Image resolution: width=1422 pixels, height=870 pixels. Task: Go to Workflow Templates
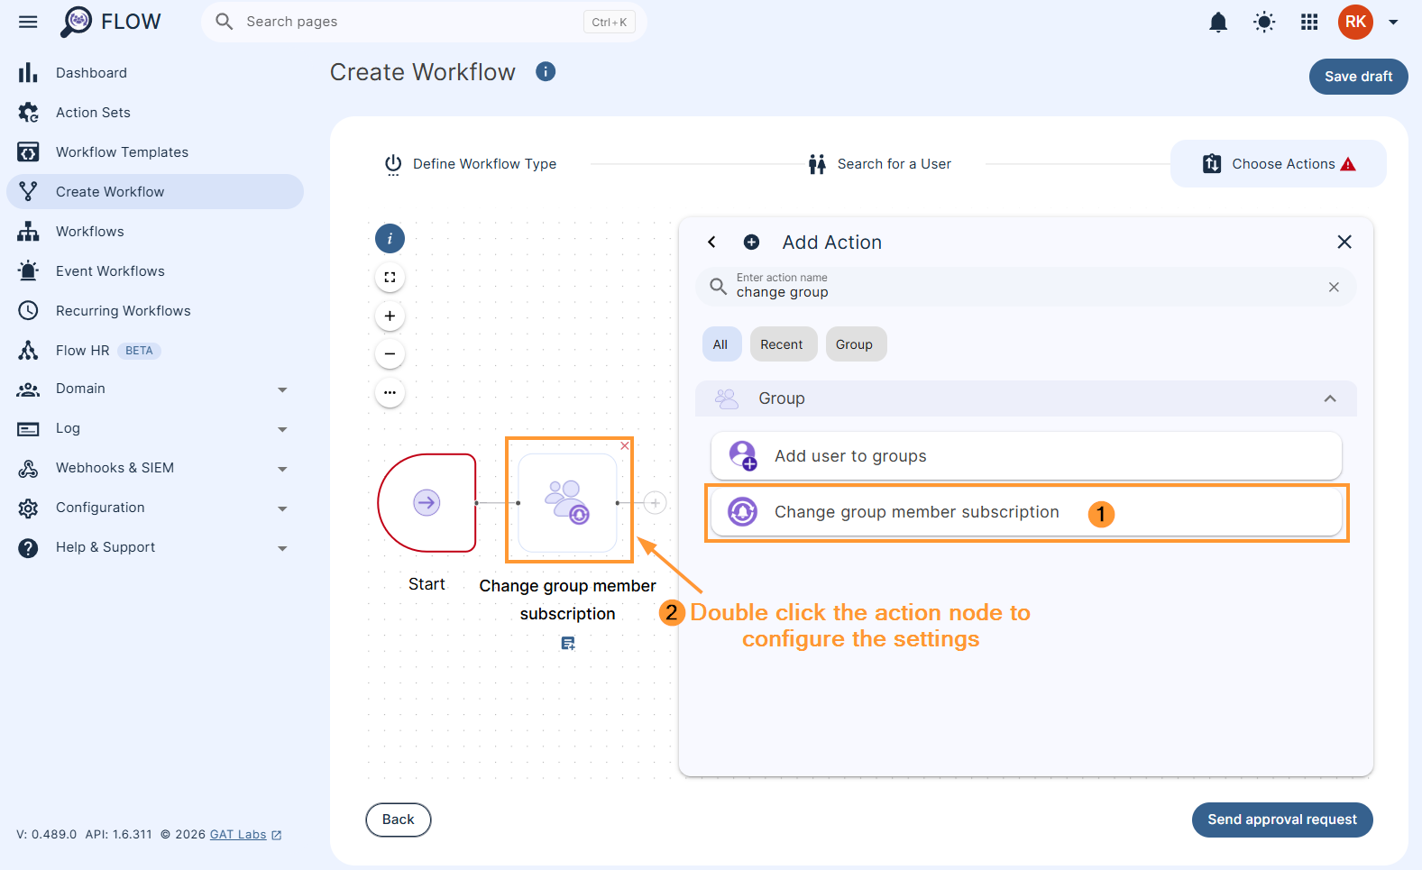point(155,152)
